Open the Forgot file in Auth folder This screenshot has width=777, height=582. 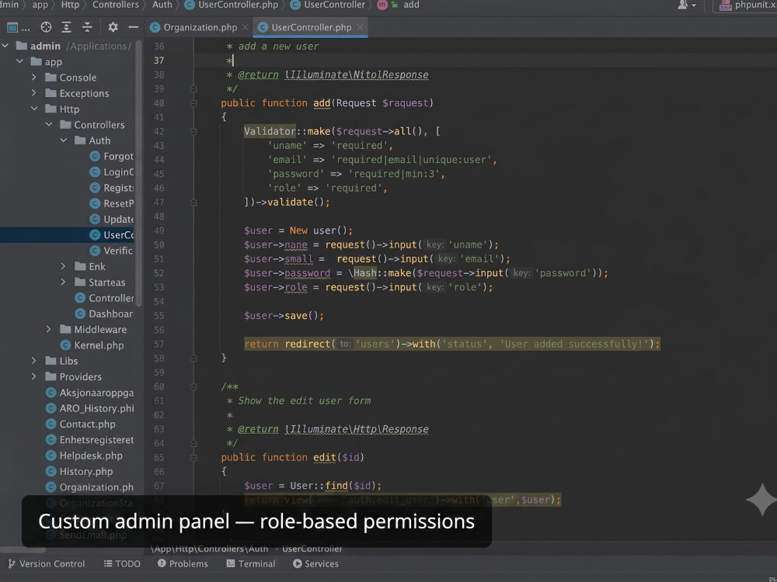(x=111, y=157)
